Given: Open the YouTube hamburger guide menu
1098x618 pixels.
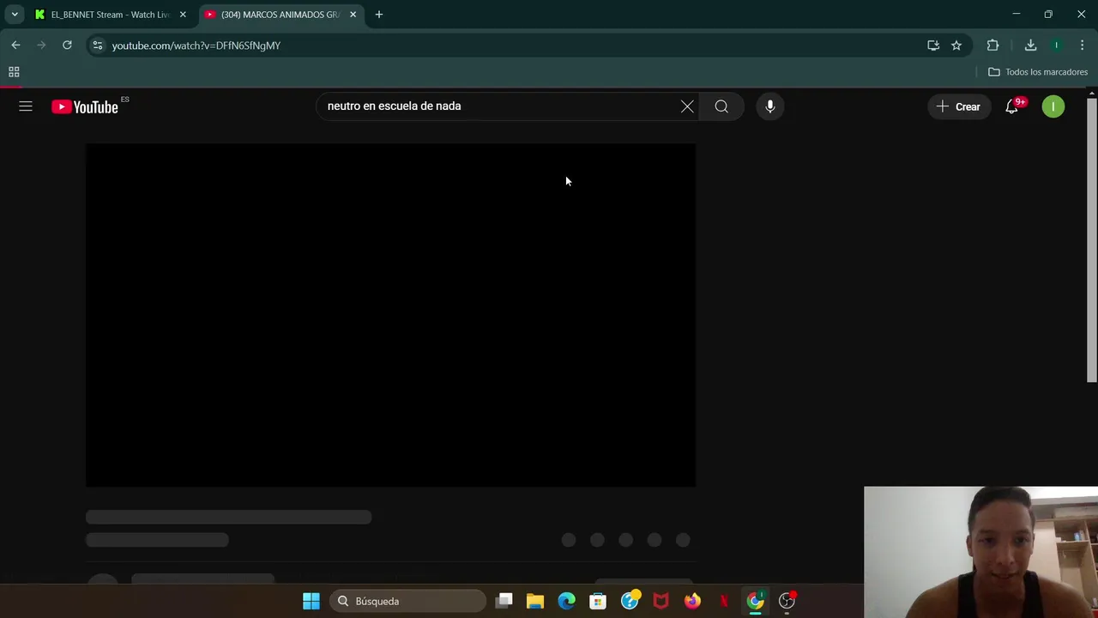Looking at the screenshot, I should pyautogui.click(x=26, y=106).
